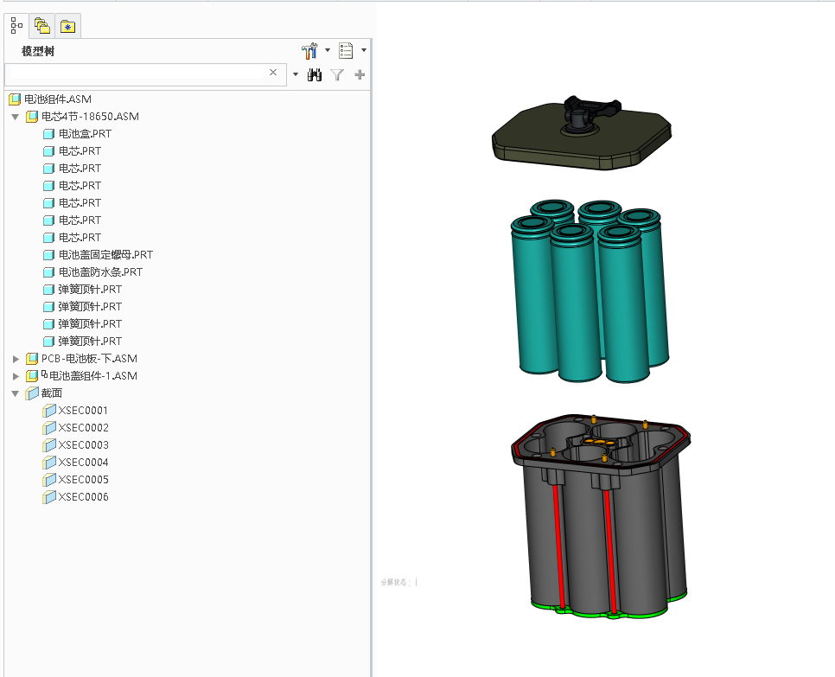Select cross-section XSEC0001
835x677 pixels.
coord(83,410)
